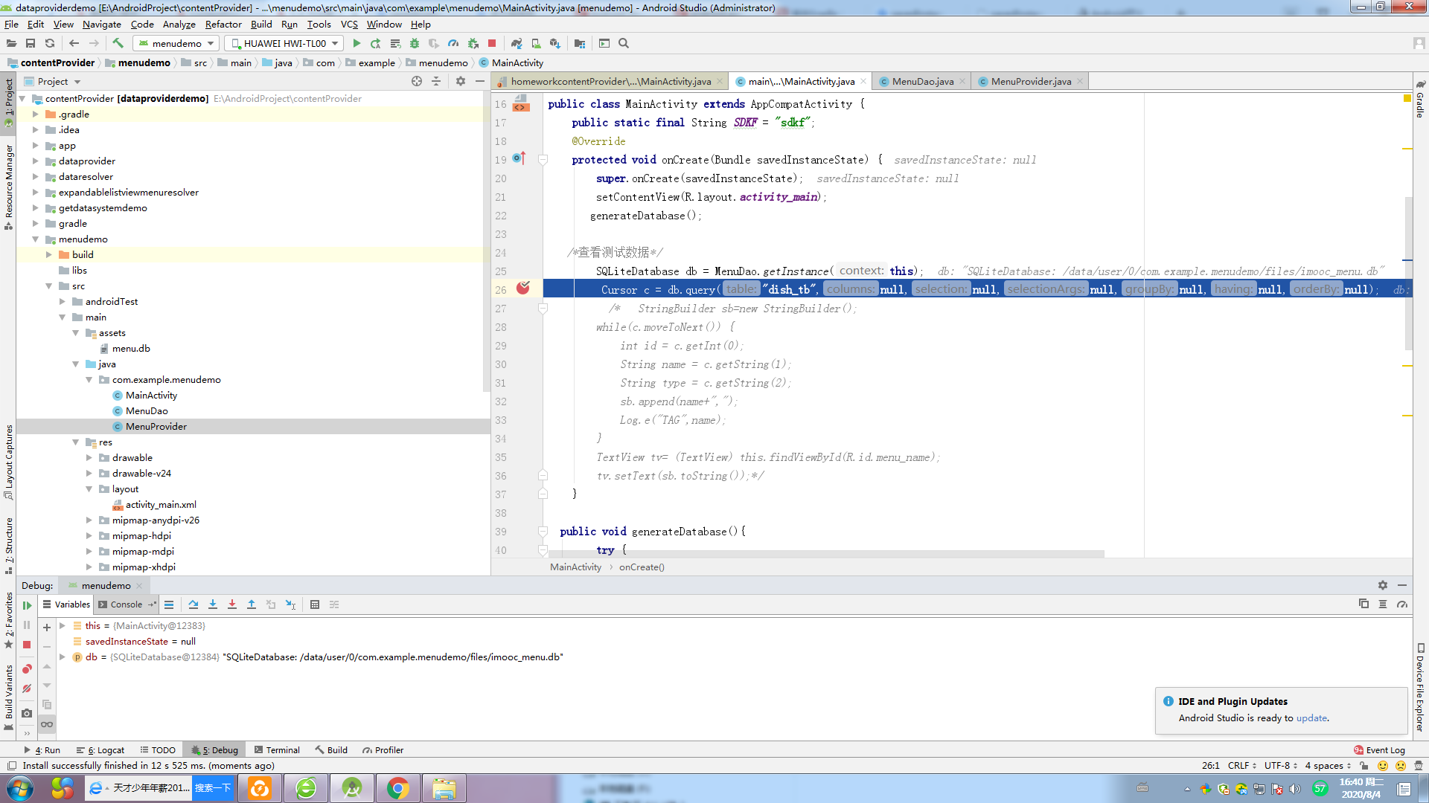Open the menudemo run configuration dropdown
This screenshot has height=803, width=1429.
pyautogui.click(x=176, y=43)
